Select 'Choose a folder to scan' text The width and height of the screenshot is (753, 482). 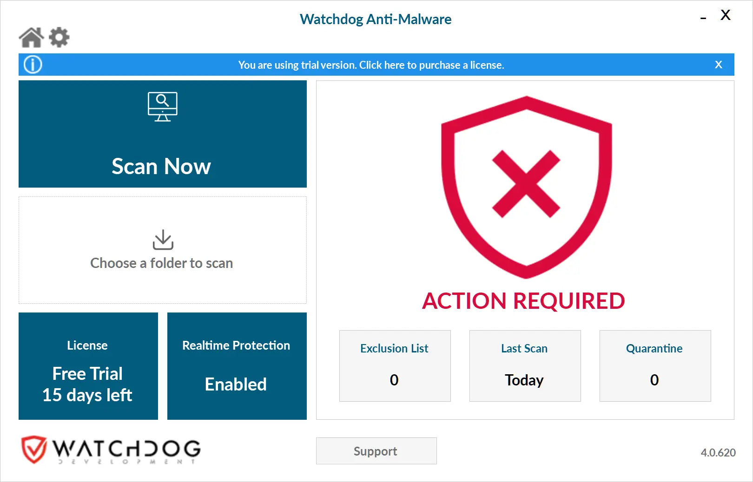[161, 263]
